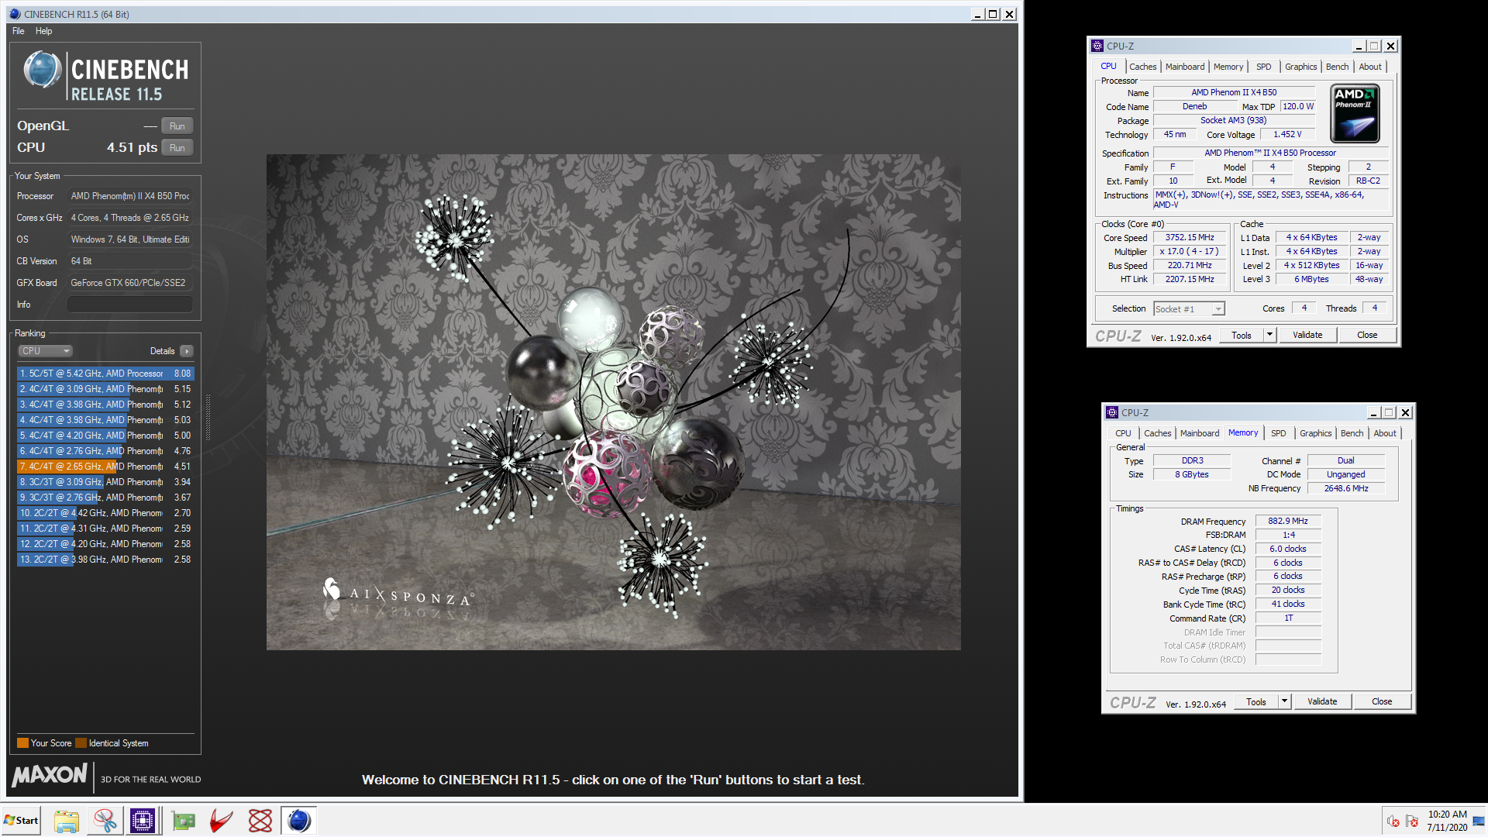Click upper CPU-Z window title icon

[1097, 46]
